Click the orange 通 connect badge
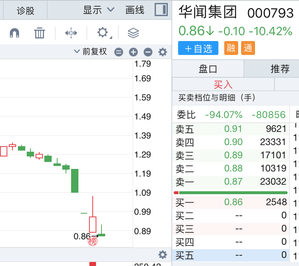Screen dimensions: 299x266 (248, 48)
